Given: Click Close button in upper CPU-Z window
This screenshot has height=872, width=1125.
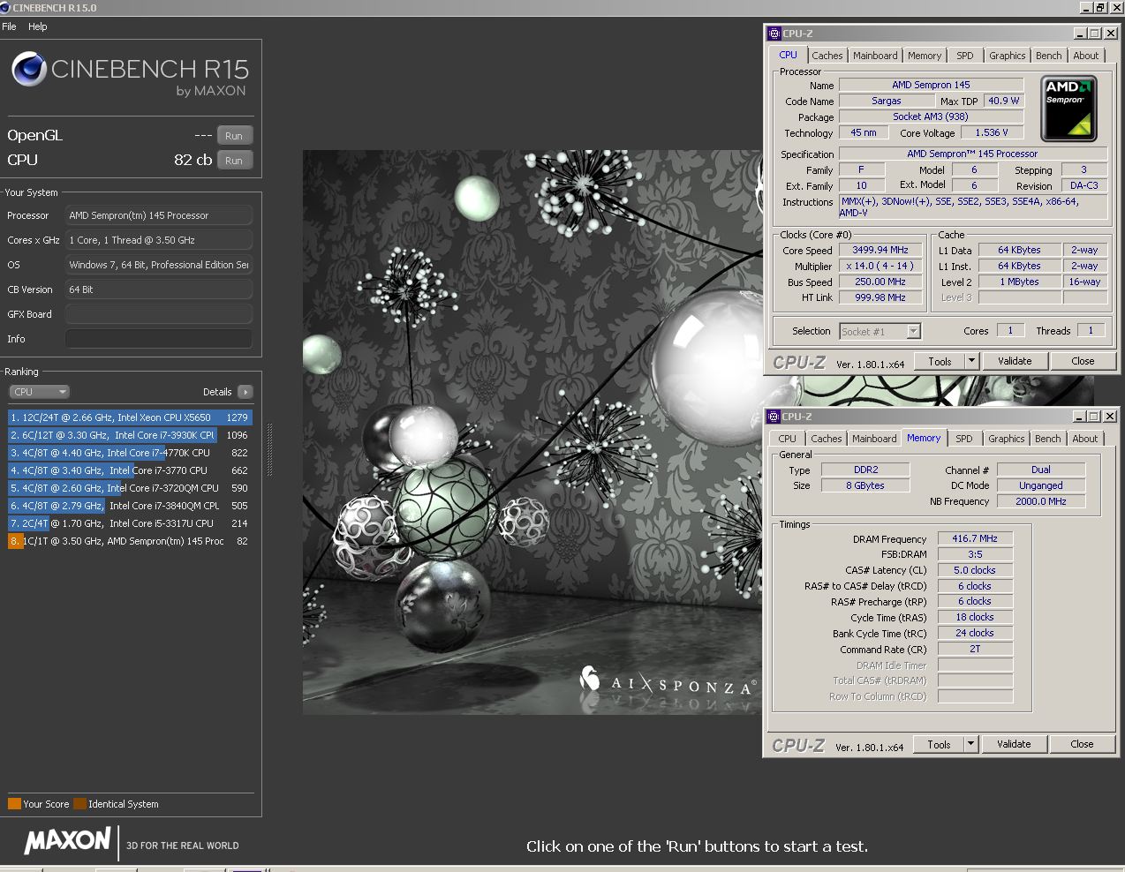Looking at the screenshot, I should pos(1083,361).
